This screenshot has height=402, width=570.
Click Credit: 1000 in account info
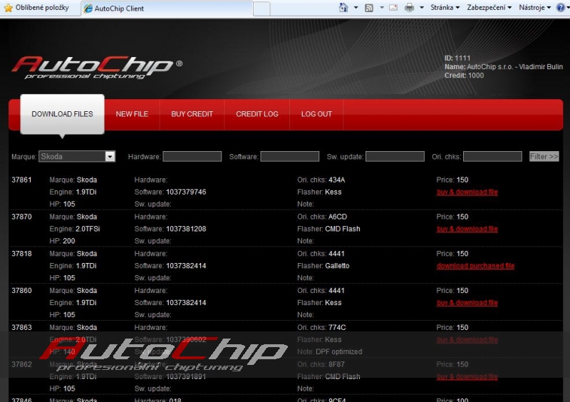point(465,76)
